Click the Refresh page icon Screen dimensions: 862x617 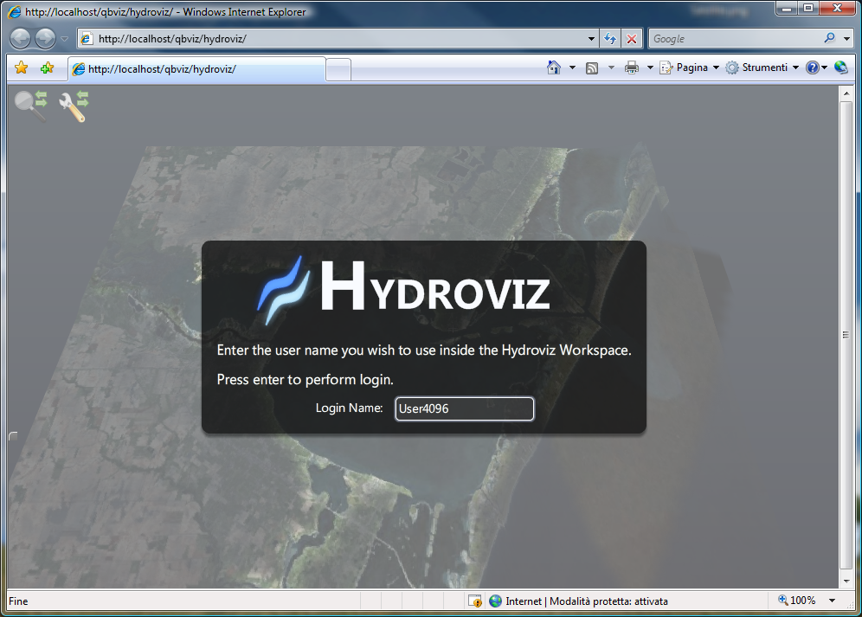[x=609, y=38]
